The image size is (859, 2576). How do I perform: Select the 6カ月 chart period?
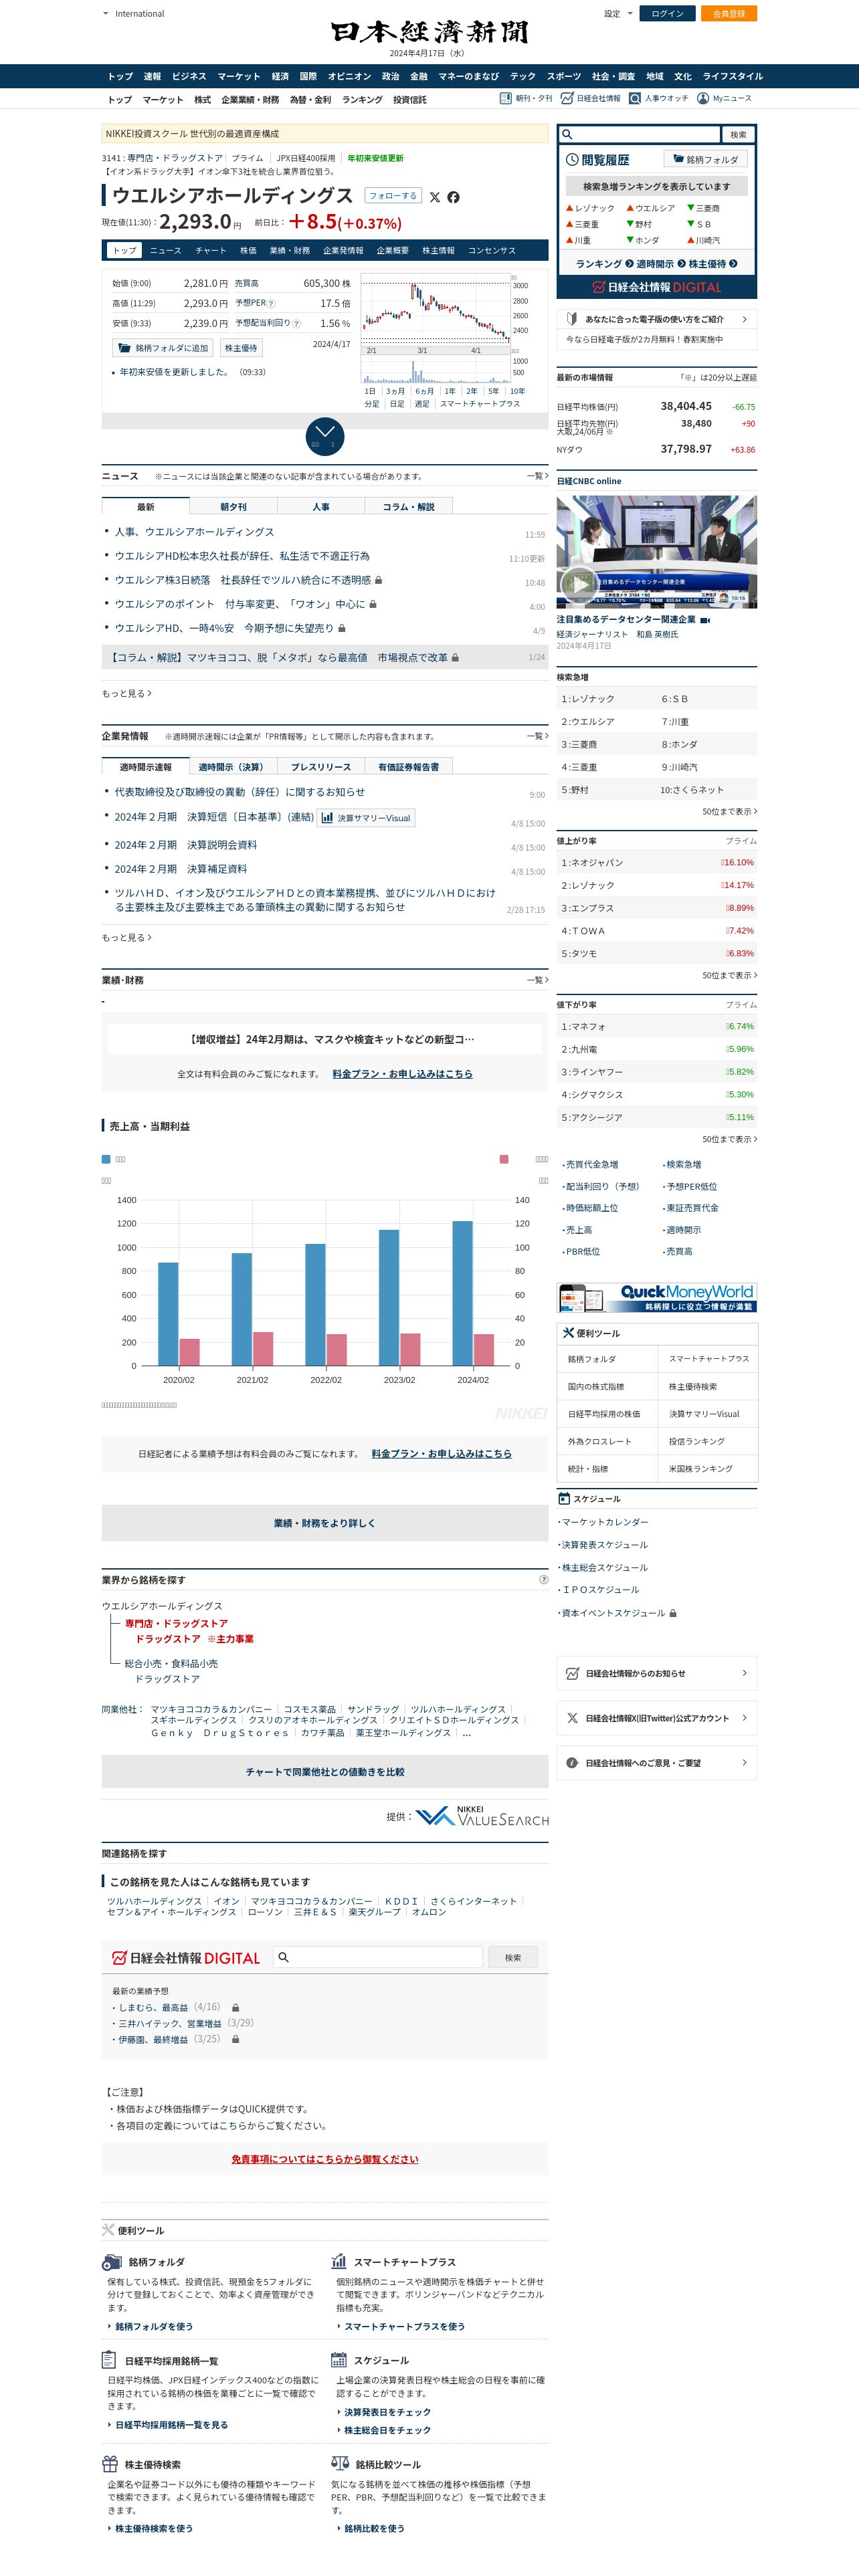tap(425, 391)
